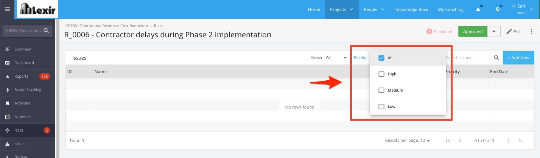Viewport: 540px width, 158px height.
Task: Click the Escalated status indicator
Action: click(x=439, y=32)
